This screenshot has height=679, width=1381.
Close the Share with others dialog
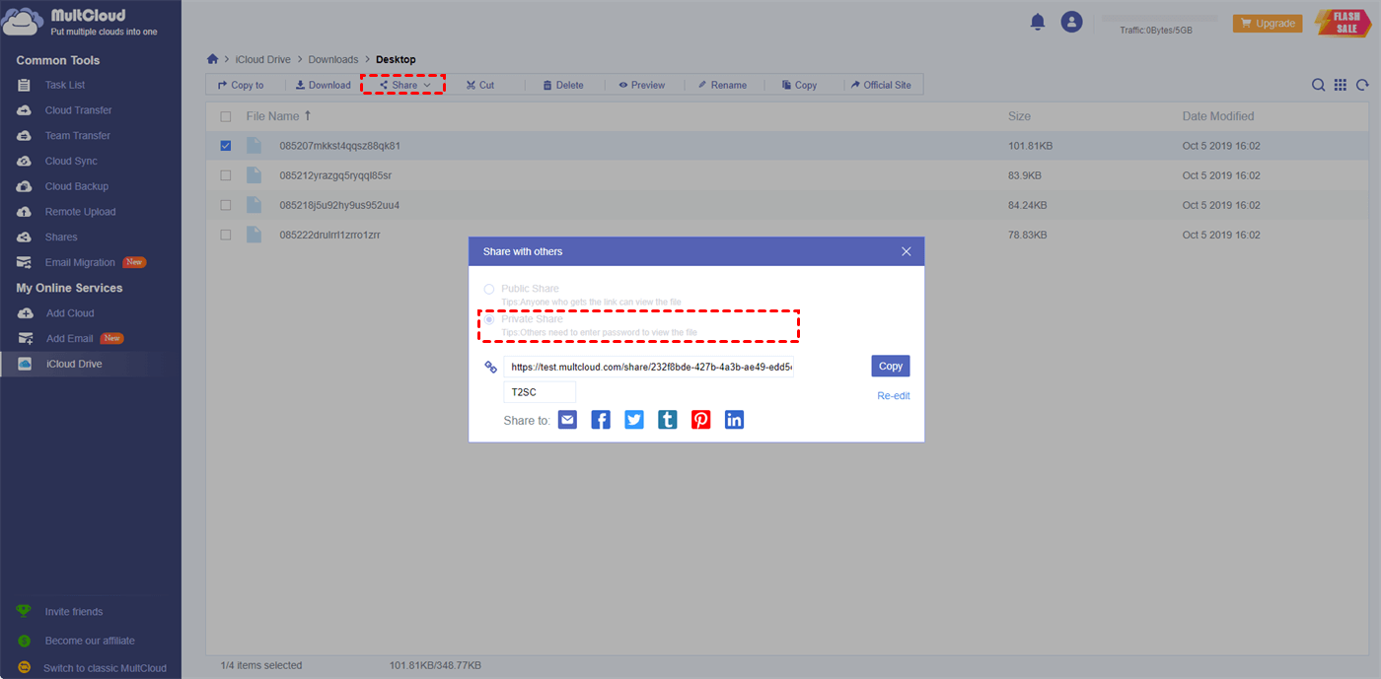(907, 251)
